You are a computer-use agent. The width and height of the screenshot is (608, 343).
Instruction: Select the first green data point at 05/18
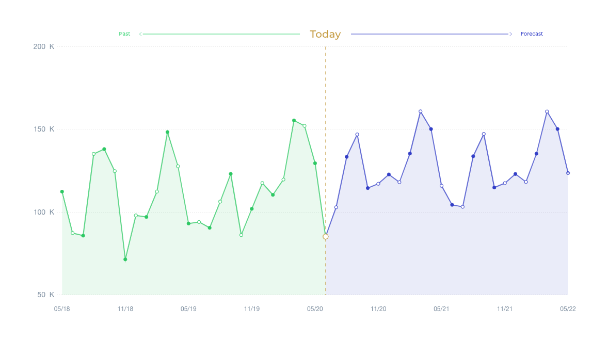point(62,192)
